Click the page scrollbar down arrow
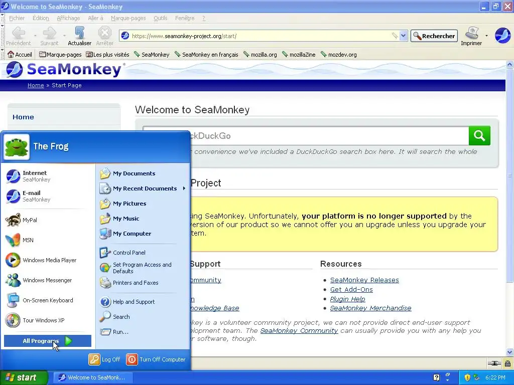514x385 pixels. coord(510,352)
